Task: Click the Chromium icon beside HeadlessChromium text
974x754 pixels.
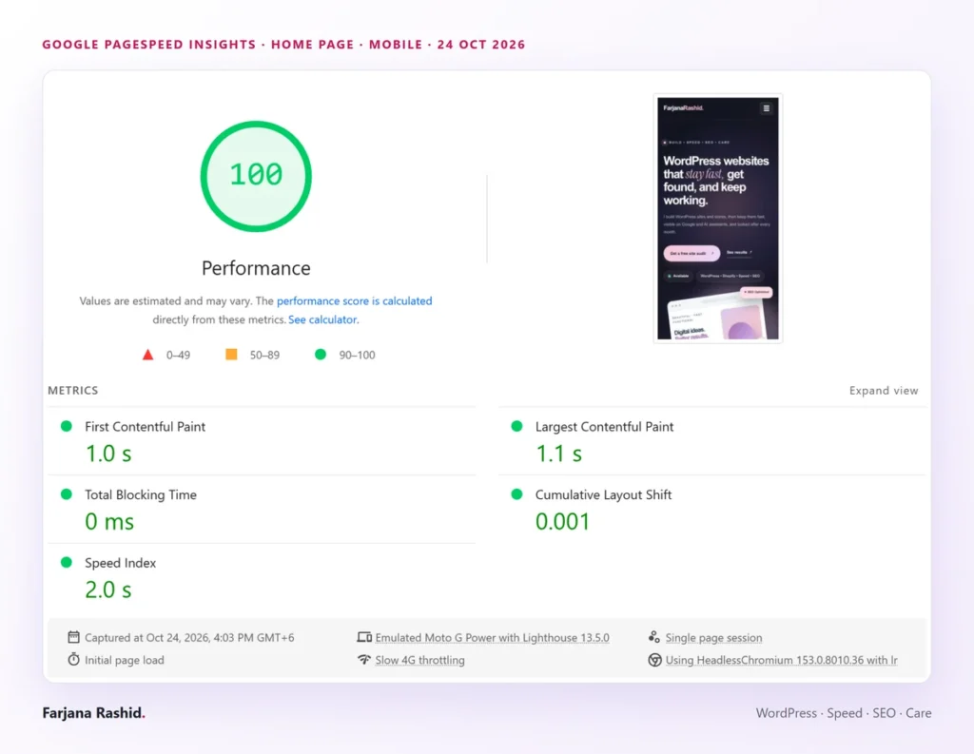Action: pos(654,660)
